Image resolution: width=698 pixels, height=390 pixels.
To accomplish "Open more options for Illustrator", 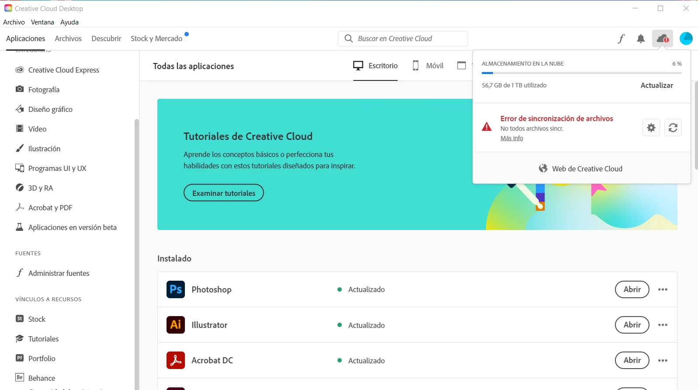I will coord(663,325).
